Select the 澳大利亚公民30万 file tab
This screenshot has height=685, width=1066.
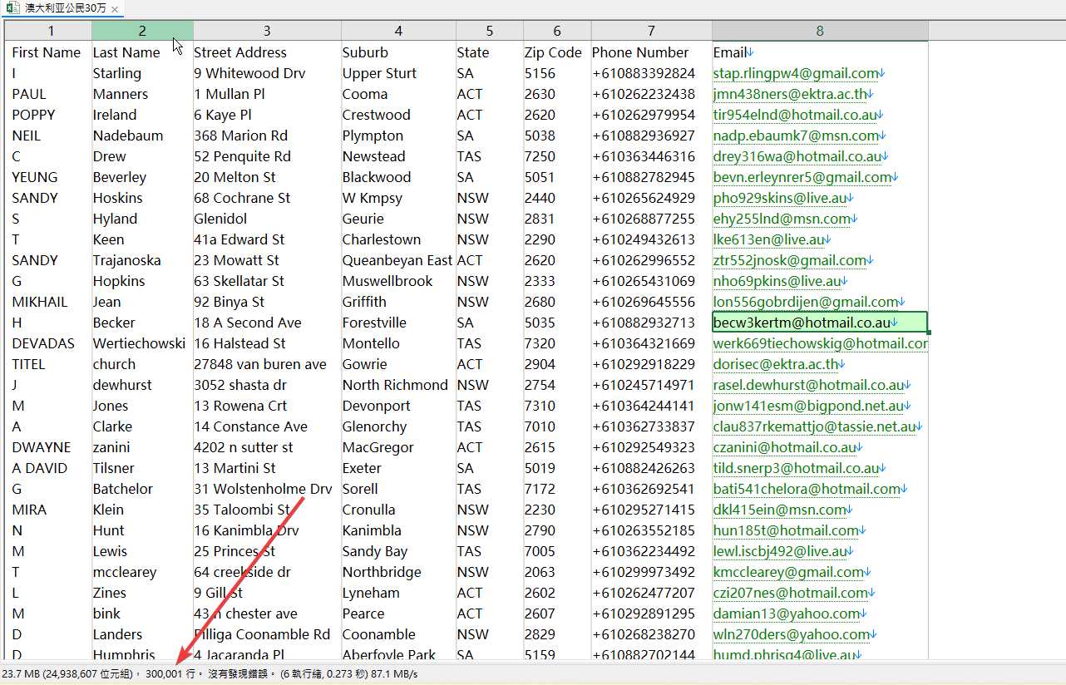(x=63, y=8)
